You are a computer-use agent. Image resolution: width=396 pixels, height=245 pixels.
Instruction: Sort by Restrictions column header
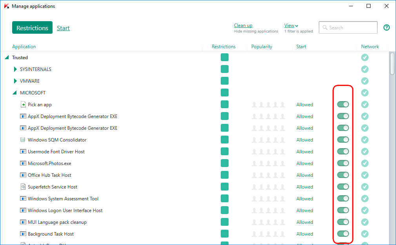223,47
